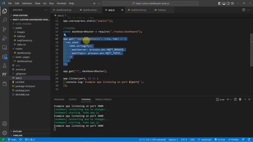Open the File menu
Screen dimensions: 253x142
[x=10, y=3]
